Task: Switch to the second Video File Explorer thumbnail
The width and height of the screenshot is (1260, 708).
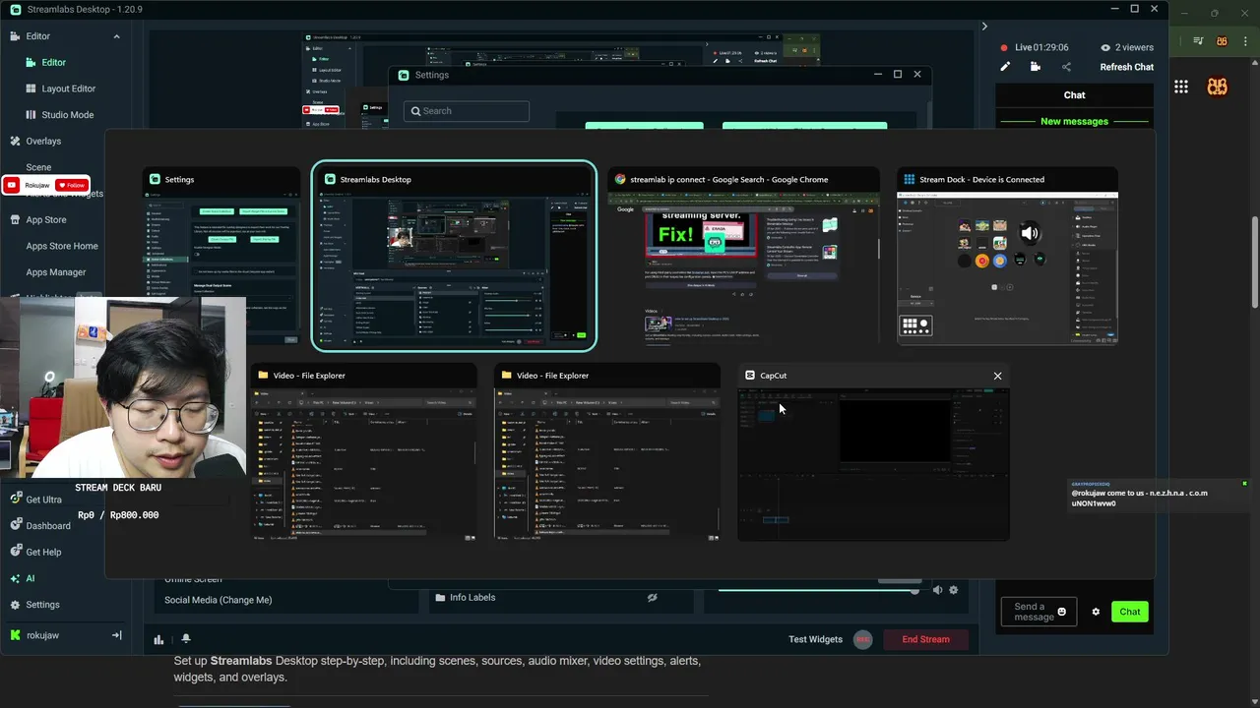Action: coord(607,452)
